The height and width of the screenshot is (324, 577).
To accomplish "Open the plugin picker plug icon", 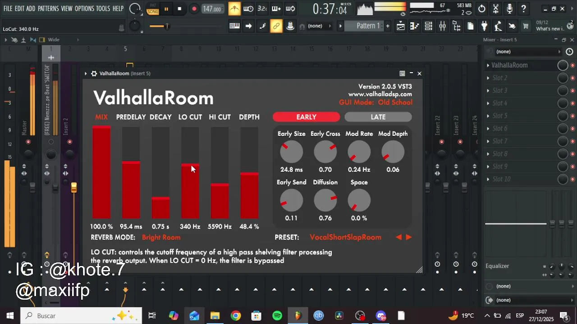I will pyautogui.click(x=484, y=26).
